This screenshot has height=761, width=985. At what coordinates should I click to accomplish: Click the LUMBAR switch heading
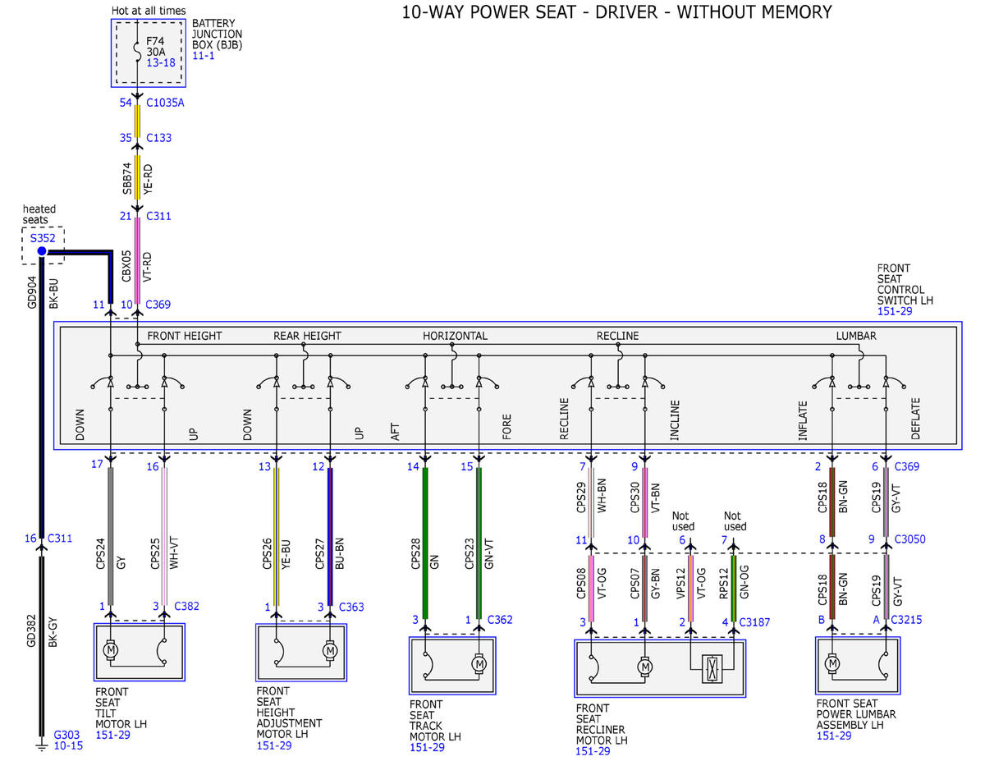856,336
